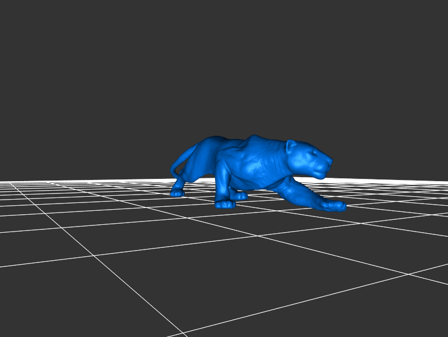Click the panther's rear haunch

point(204,154)
